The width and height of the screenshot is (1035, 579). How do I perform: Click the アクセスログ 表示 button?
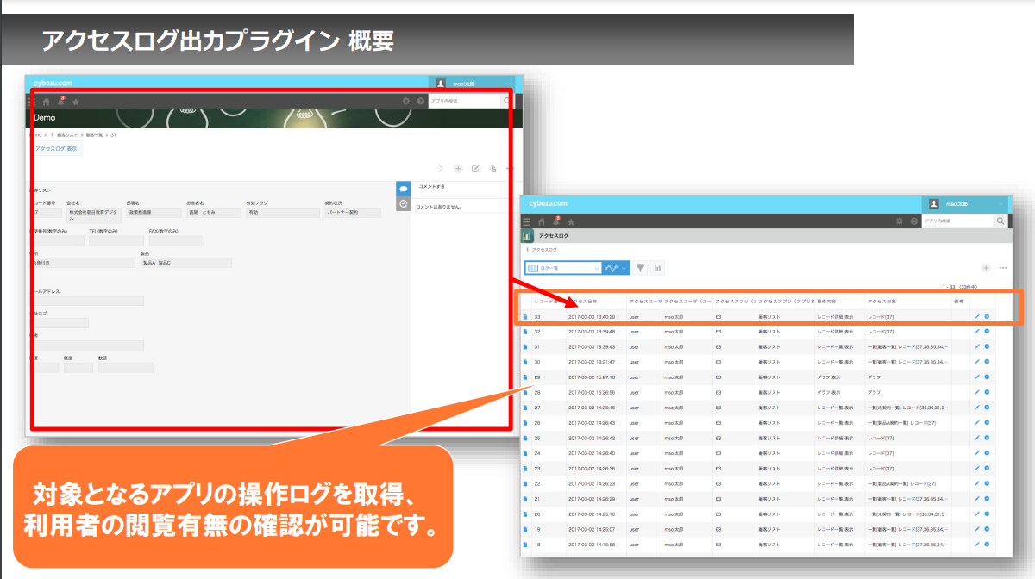56,149
